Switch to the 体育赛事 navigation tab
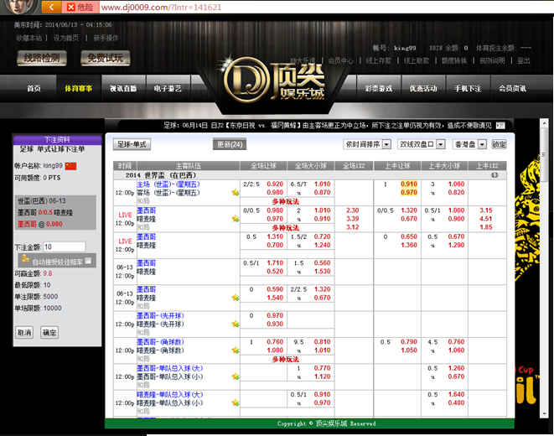Viewport: 554px width, 436px height. click(x=78, y=88)
